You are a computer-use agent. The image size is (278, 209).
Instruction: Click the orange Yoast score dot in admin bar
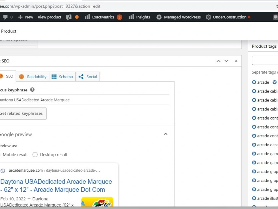77,17
